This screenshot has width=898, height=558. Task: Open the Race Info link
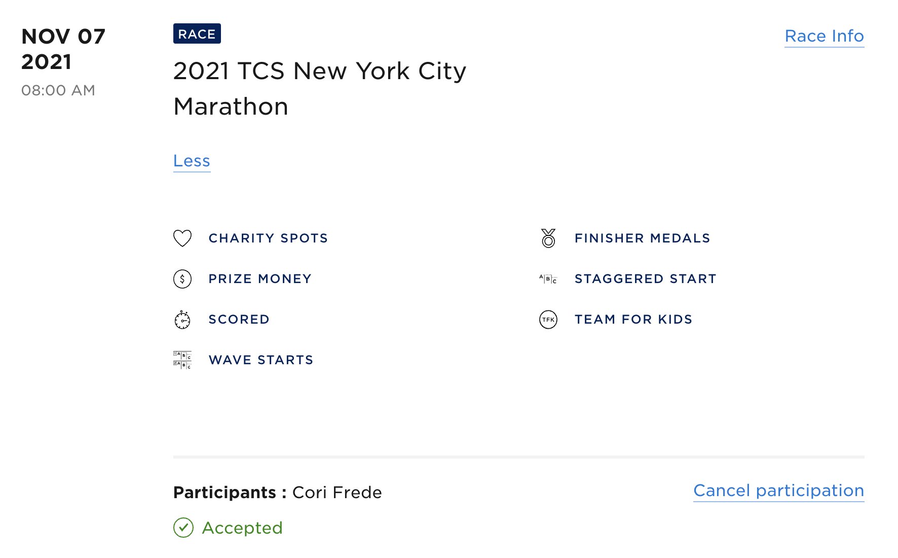pyautogui.click(x=825, y=36)
